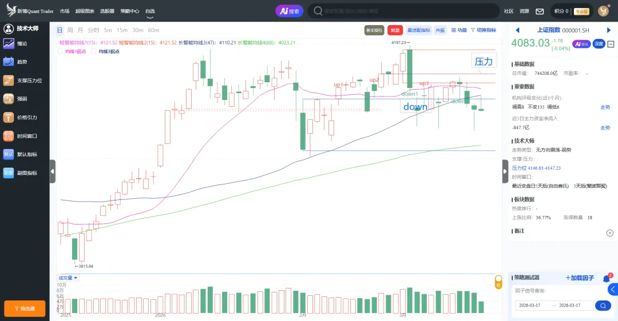Enable the 均线1拐点 checkbox
Viewport: 618px width, 321px height.
point(61,51)
